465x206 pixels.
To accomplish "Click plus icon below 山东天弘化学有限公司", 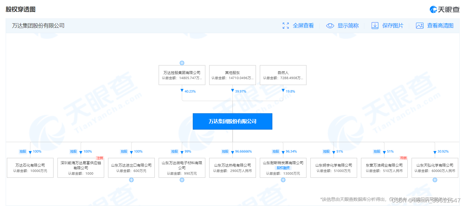I will pos(435,180).
